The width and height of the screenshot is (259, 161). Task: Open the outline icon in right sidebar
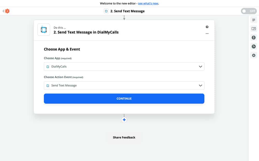click(x=254, y=20)
